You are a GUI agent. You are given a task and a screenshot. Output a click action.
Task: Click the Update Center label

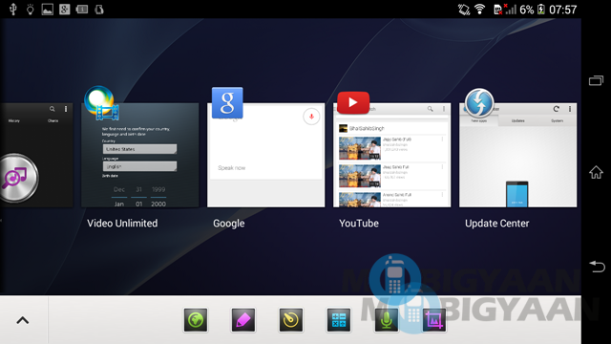coord(496,224)
